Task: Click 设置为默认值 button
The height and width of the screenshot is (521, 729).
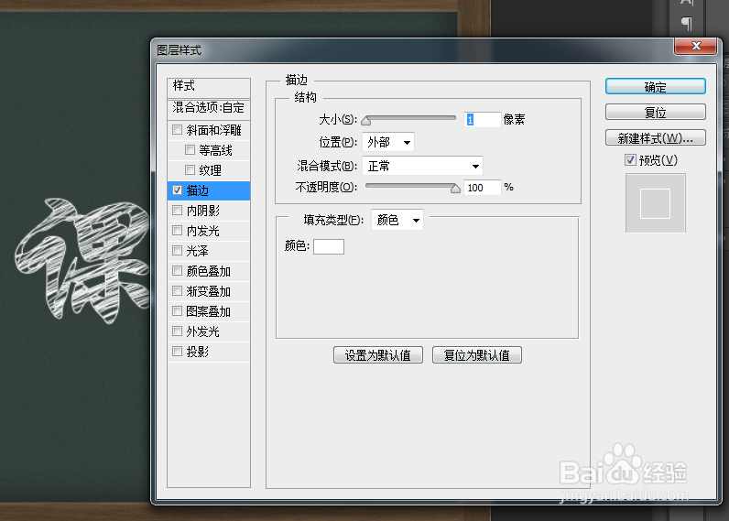Action: point(378,355)
